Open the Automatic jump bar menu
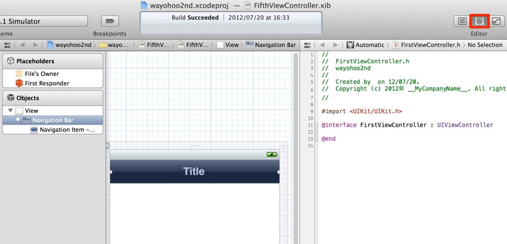 click(366, 45)
